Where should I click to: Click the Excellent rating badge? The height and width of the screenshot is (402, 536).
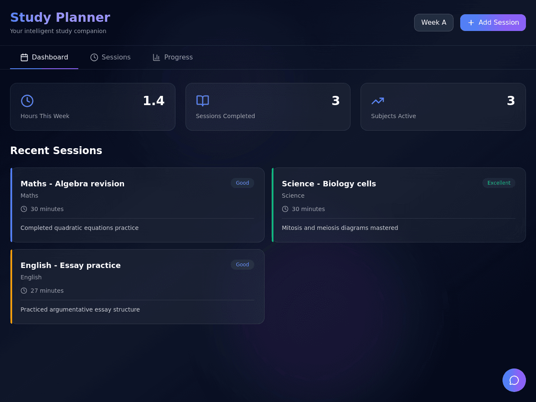click(x=499, y=183)
